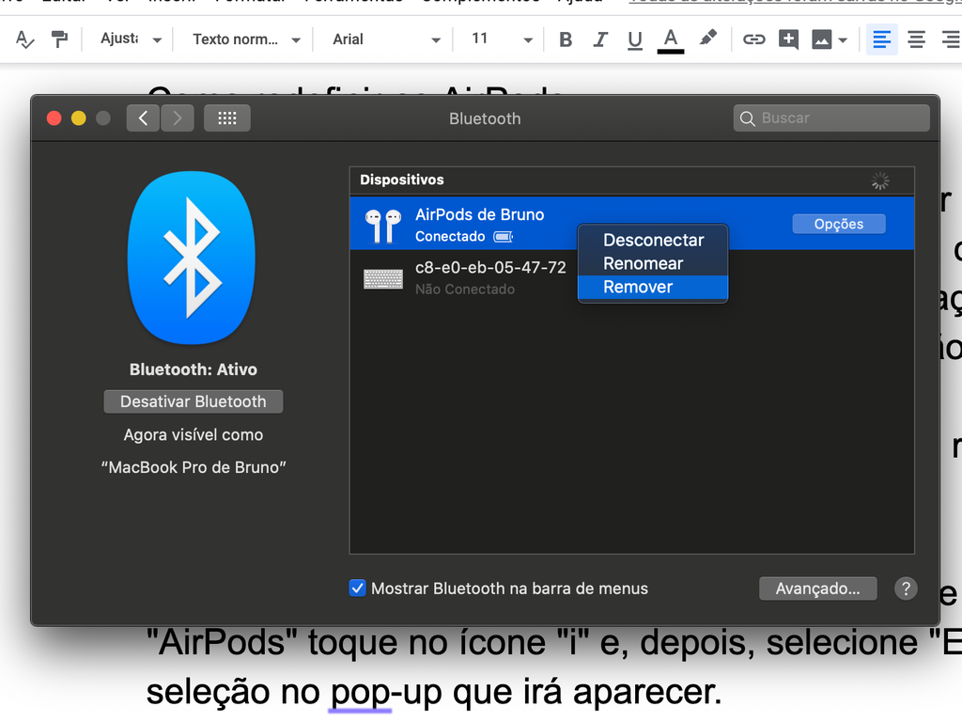Click the keyboard device icon
962x722 pixels.
pos(383,278)
